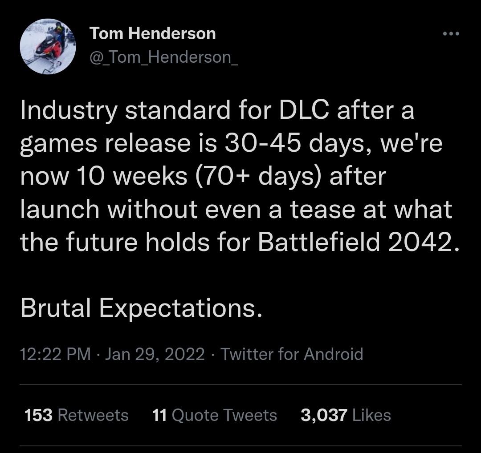The height and width of the screenshot is (453, 481).
Task: Open Tom Henderson's snowmobile profile picture
Action: (x=48, y=47)
